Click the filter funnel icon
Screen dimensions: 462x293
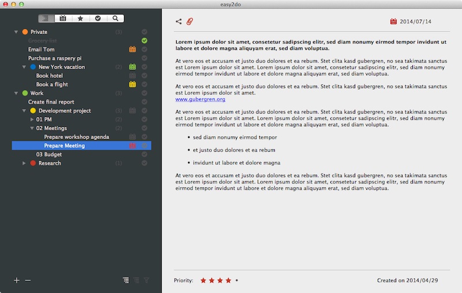coord(147,280)
